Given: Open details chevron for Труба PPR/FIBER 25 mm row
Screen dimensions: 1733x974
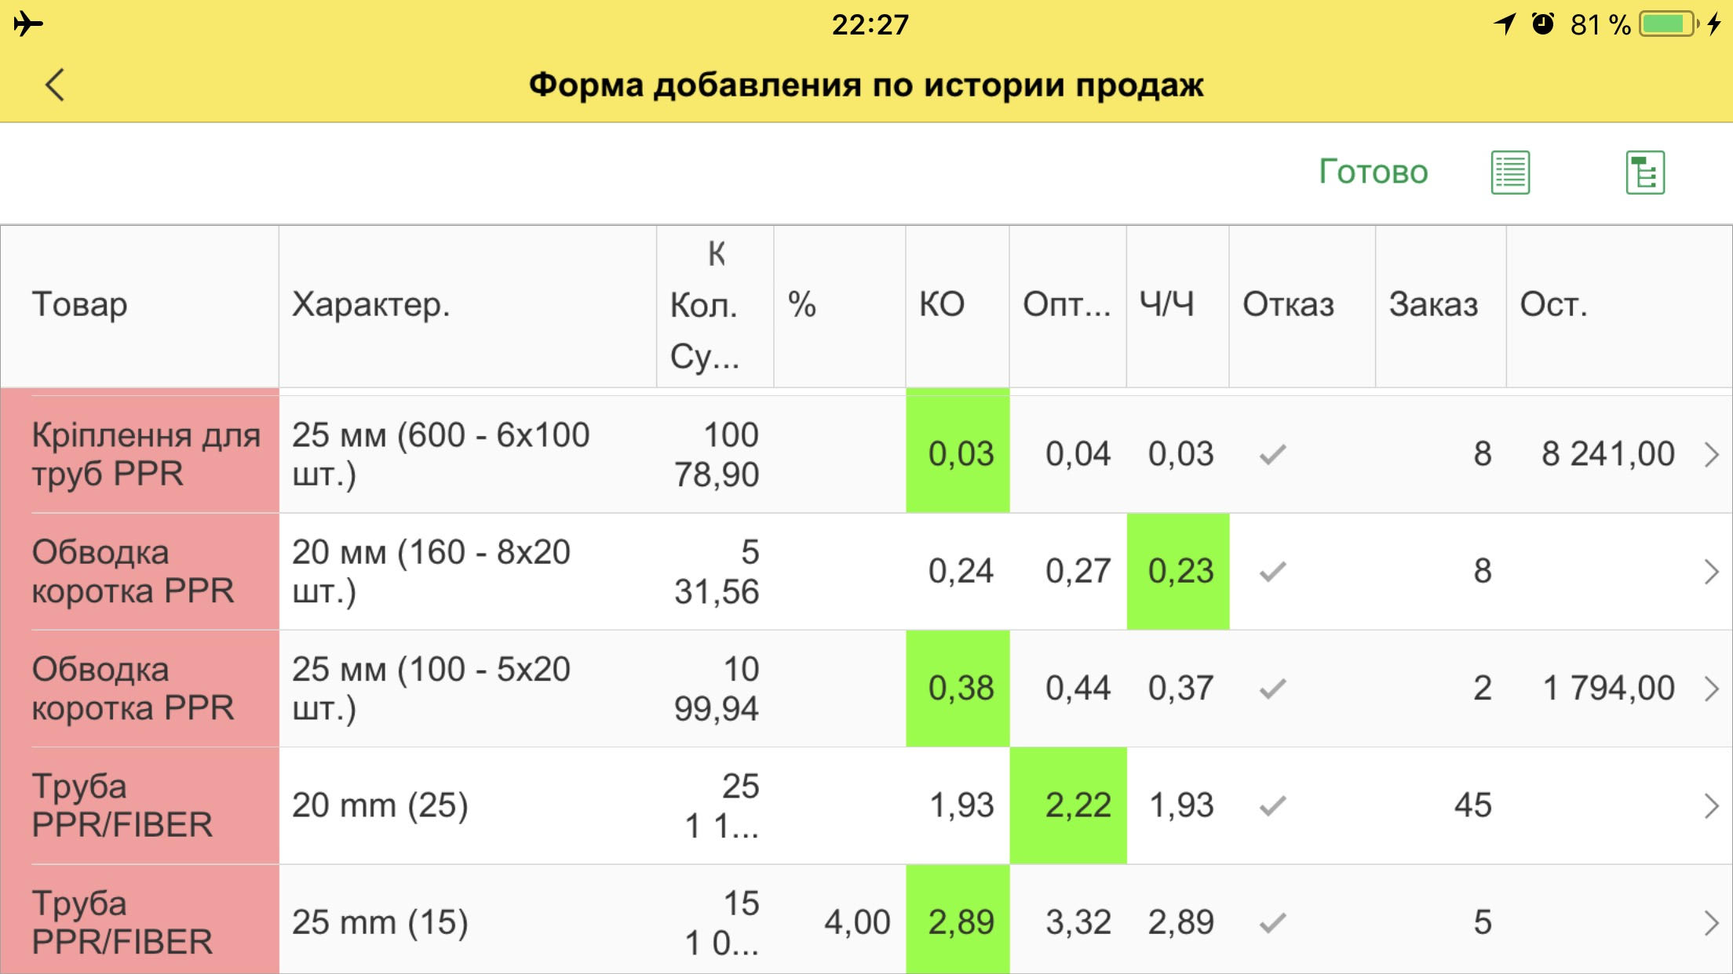Looking at the screenshot, I should coord(1712,923).
